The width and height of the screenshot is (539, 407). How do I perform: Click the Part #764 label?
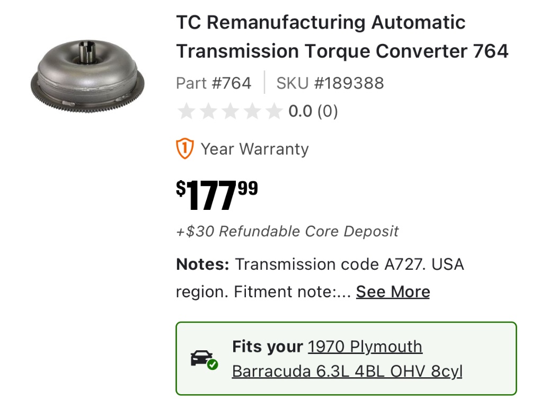(x=214, y=83)
